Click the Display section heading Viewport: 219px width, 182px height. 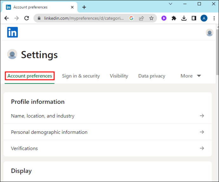coord(21,171)
